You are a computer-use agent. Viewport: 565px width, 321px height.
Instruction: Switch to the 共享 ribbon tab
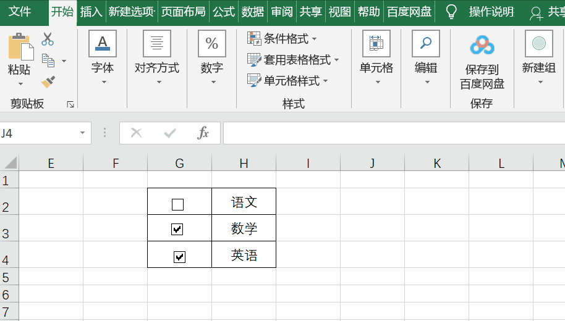[x=310, y=12]
